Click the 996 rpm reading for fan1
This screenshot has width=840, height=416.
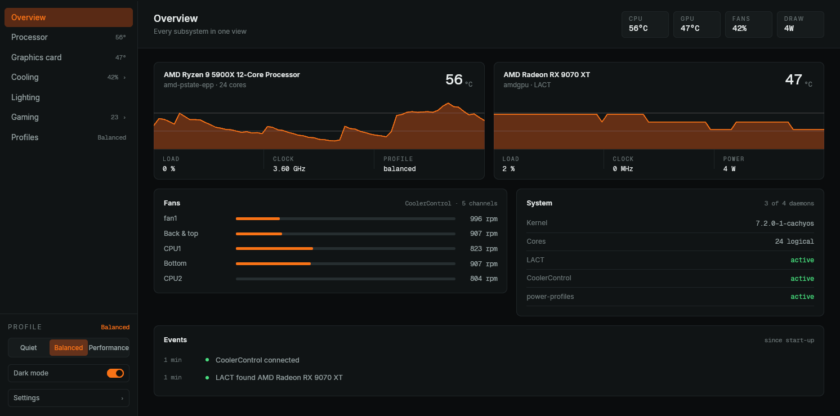click(484, 218)
